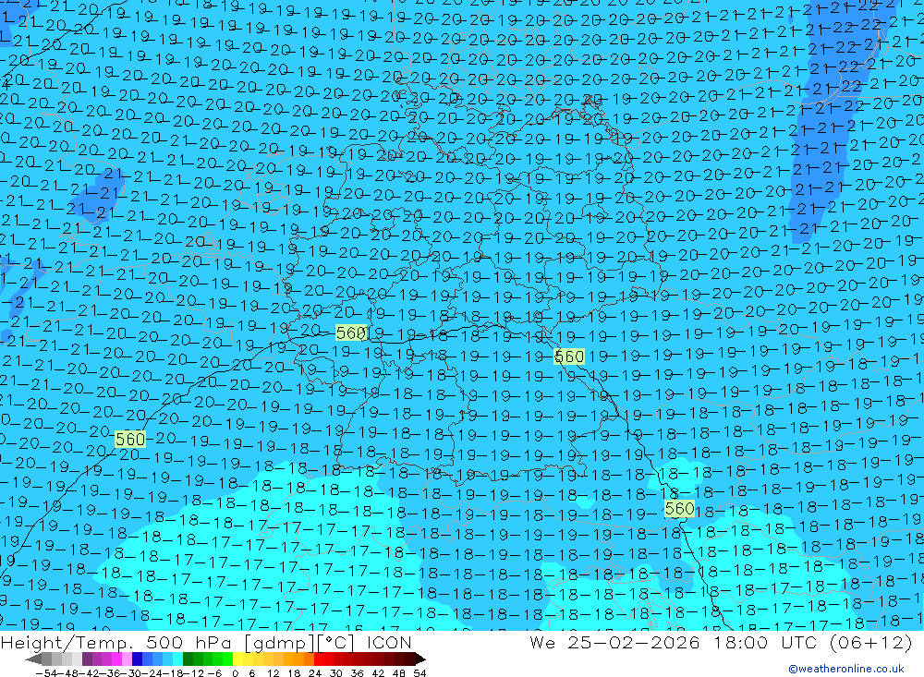924x677 pixels.
Task: Click the '(06+12)' forecast run text
Action: [x=873, y=642]
